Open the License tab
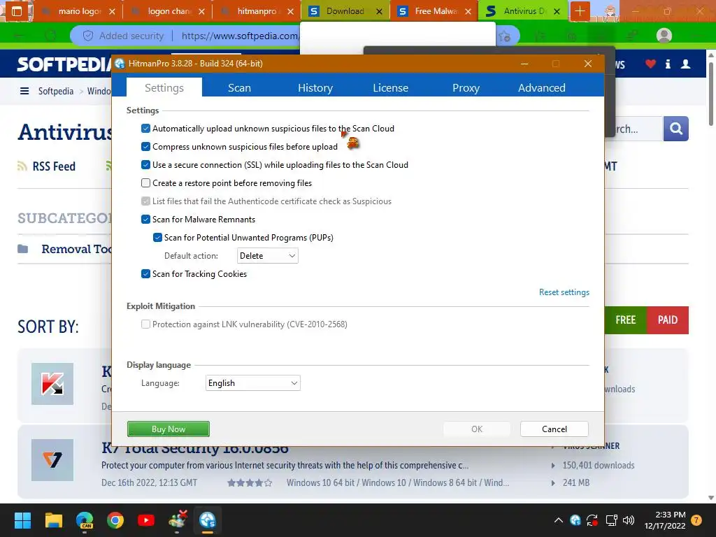This screenshot has height=537, width=716. point(390,87)
